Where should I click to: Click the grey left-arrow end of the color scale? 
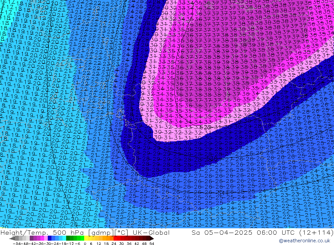click(x=12, y=239)
